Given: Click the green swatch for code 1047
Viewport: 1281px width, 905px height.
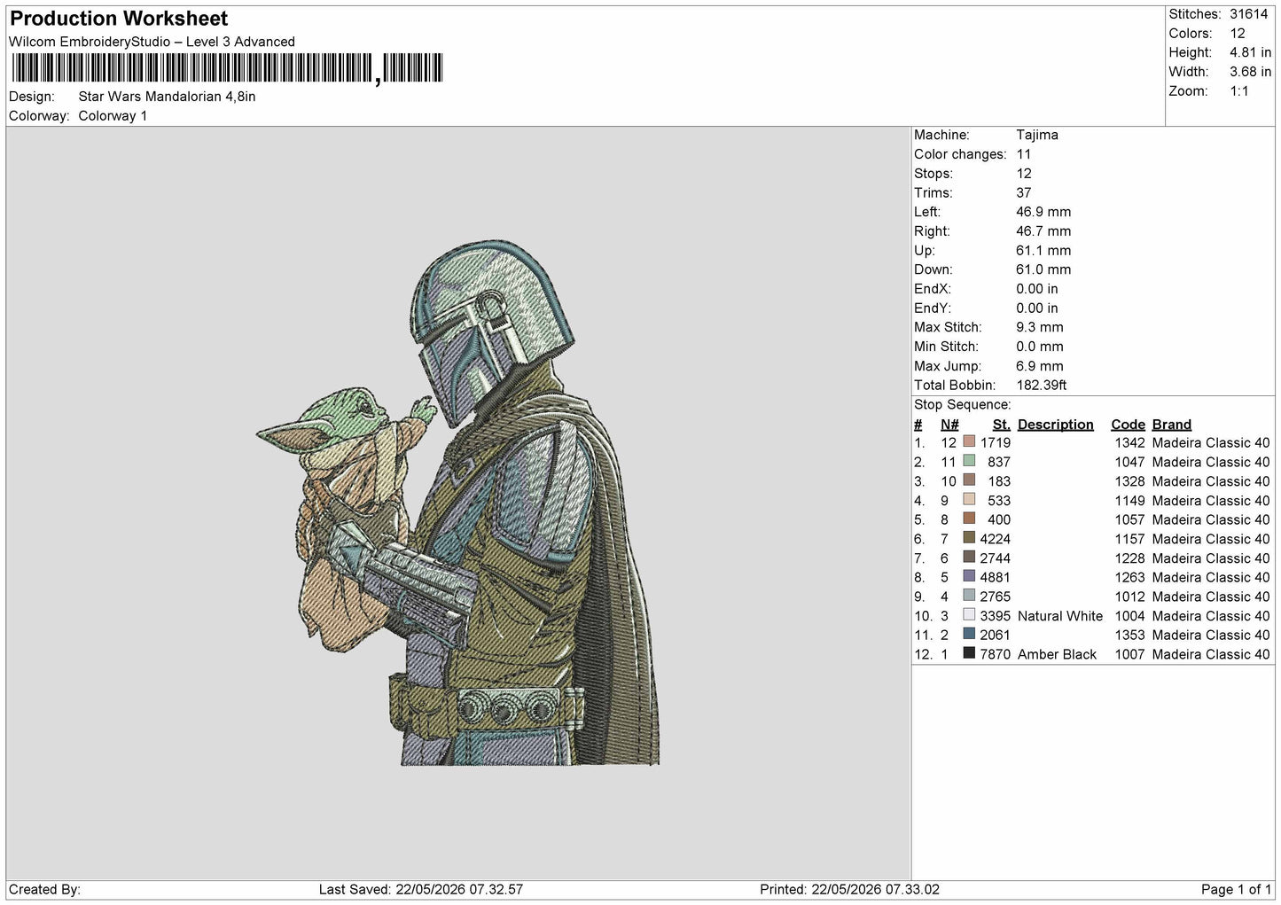Looking at the screenshot, I should point(969,461).
